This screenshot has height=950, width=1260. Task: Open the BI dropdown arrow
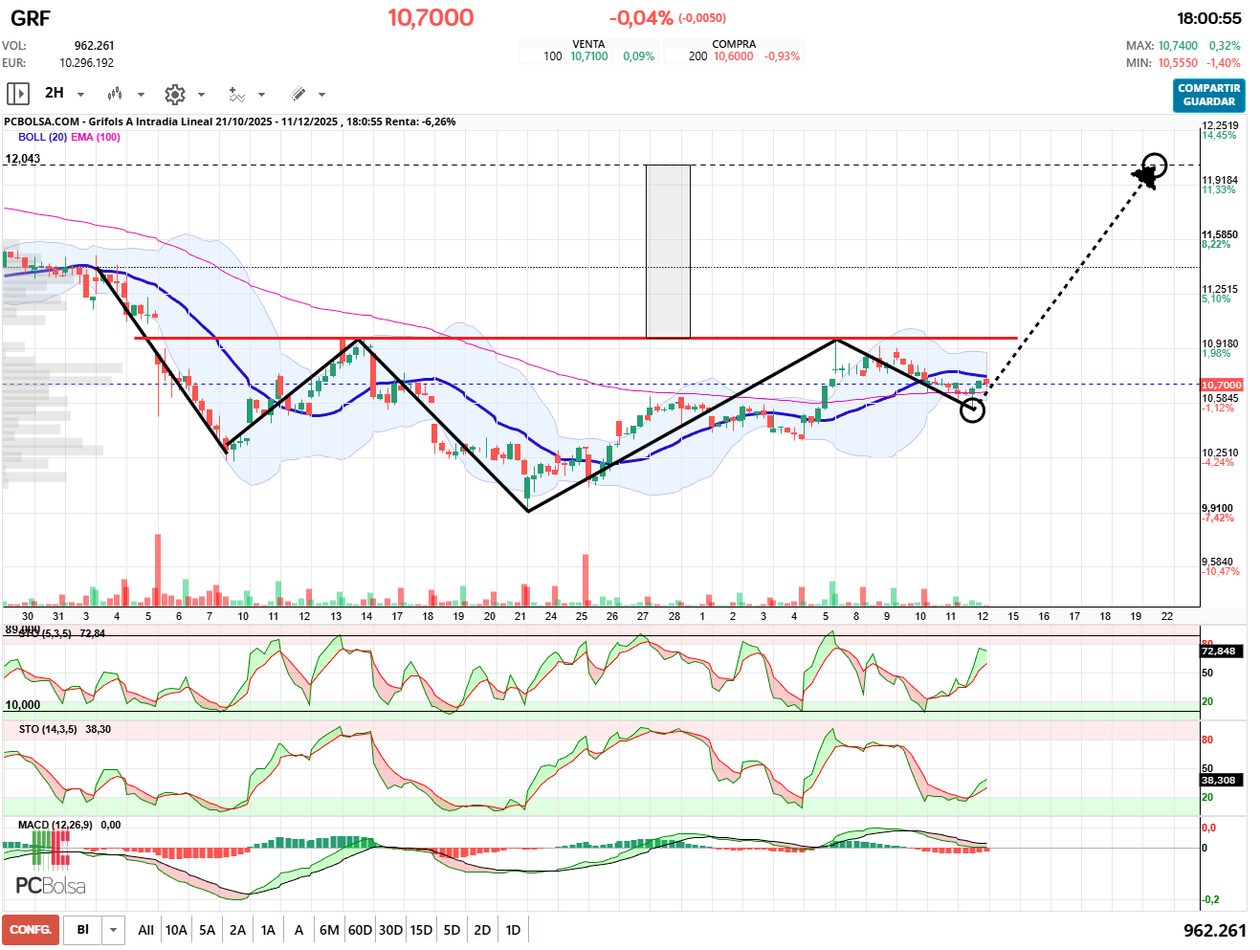[114, 930]
